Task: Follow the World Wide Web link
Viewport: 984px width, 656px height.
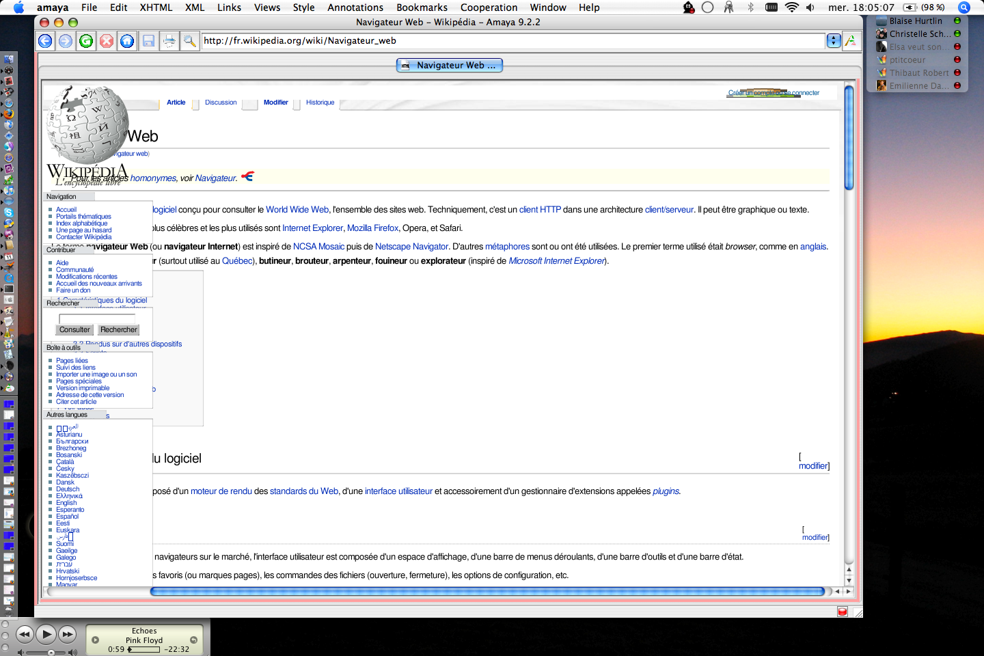Action: (x=297, y=210)
